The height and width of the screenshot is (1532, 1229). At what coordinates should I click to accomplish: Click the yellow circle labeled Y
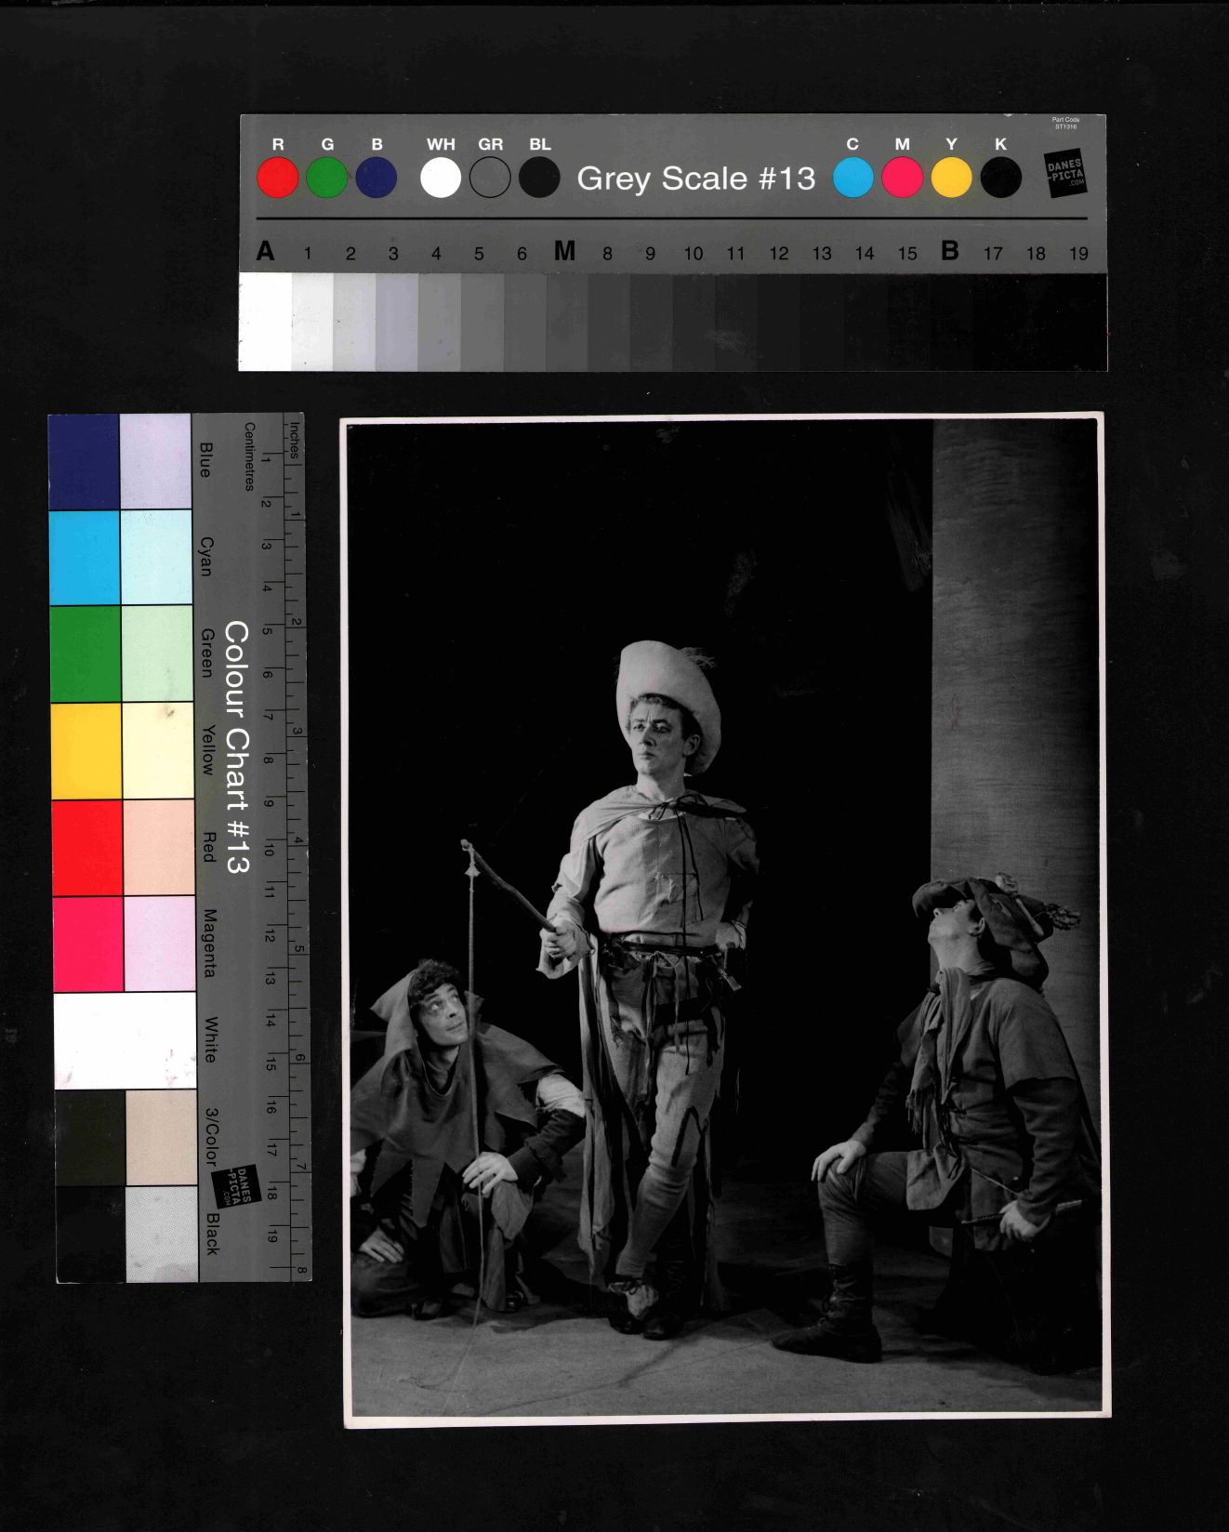[x=951, y=178]
